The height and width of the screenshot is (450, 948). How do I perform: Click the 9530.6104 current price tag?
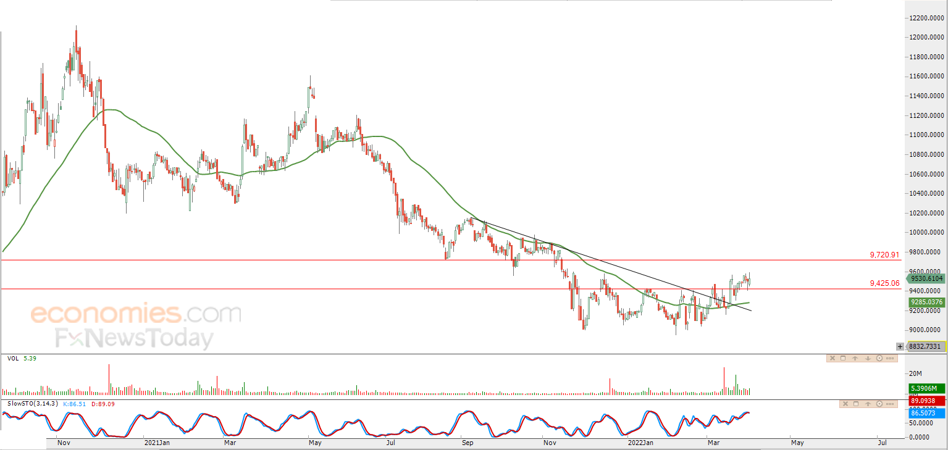click(x=927, y=278)
